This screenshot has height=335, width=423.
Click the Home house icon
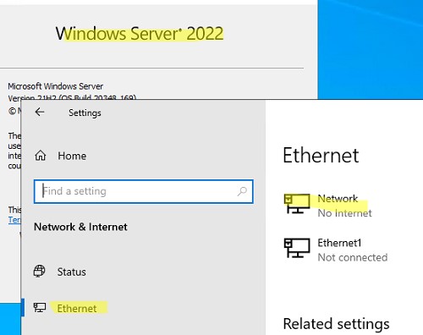pos(41,156)
